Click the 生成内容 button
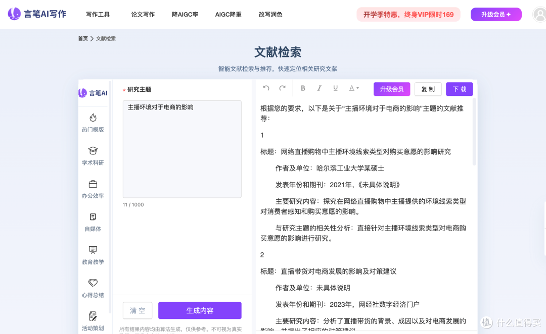This screenshot has height=334, width=546. point(200,310)
